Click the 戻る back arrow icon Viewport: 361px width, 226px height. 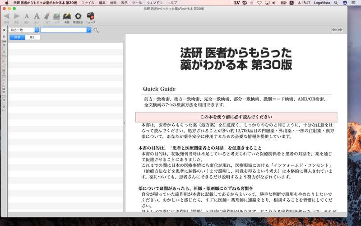[x=6, y=16]
